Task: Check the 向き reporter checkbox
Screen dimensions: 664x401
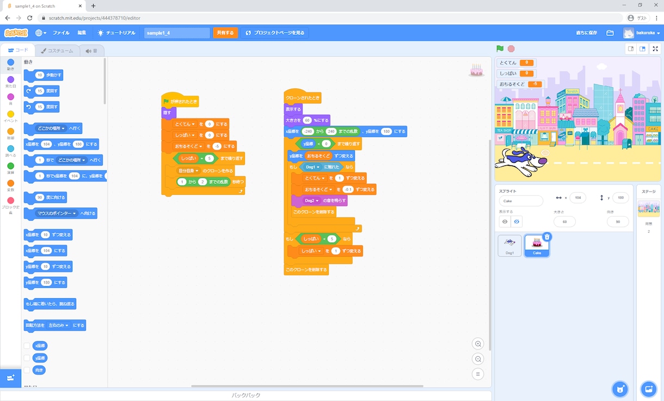Action: (x=27, y=370)
